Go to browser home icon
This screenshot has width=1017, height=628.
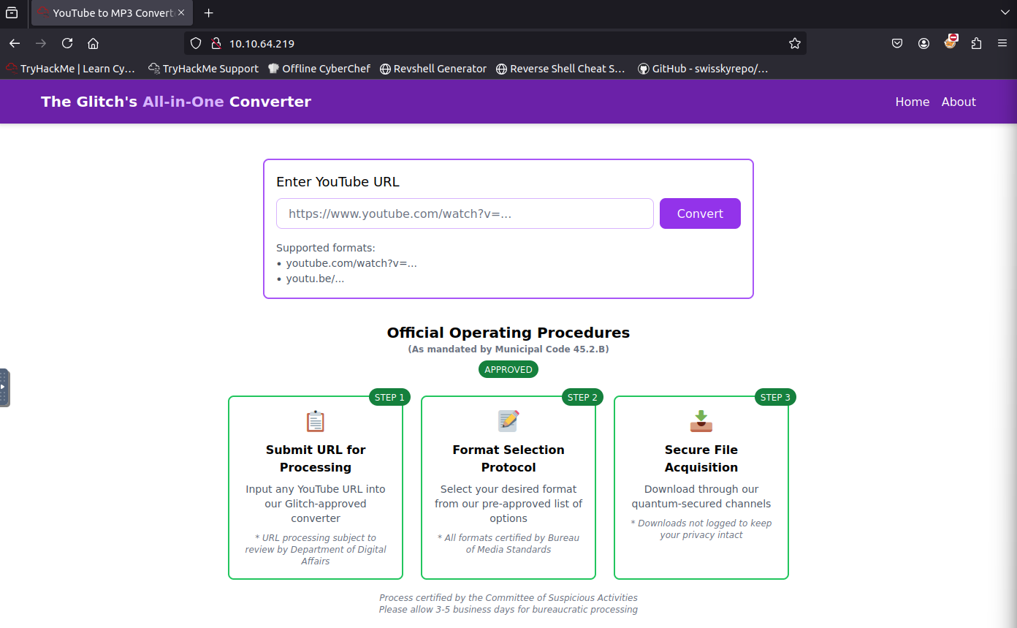click(x=93, y=43)
